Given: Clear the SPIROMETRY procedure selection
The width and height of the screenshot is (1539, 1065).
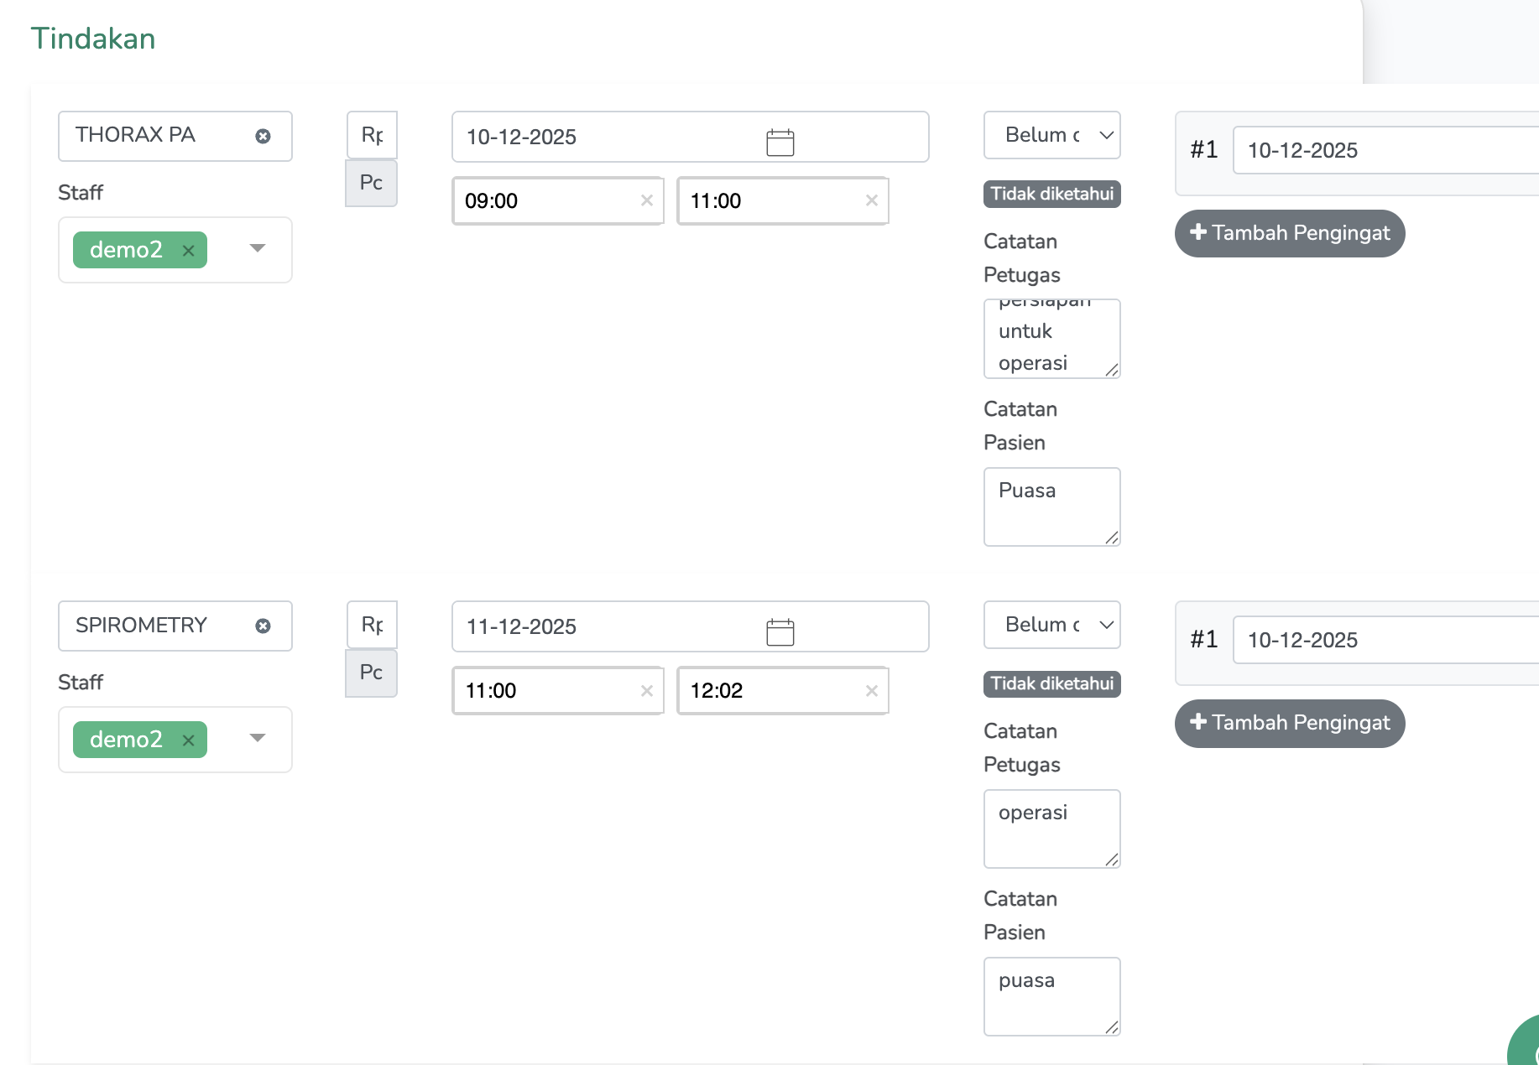Looking at the screenshot, I should [263, 626].
